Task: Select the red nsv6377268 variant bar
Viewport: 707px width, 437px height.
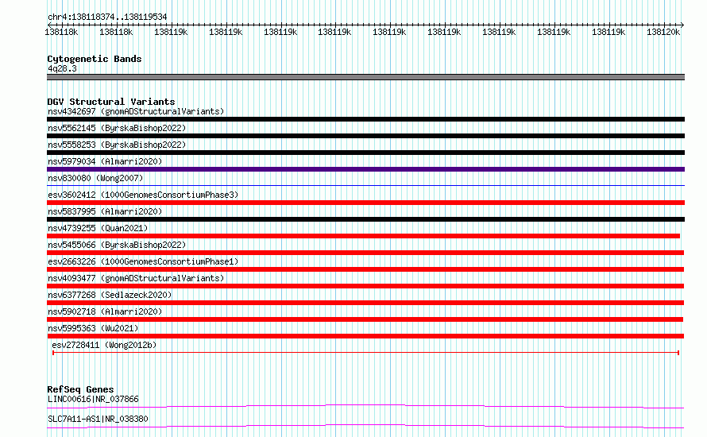Action: [365, 303]
